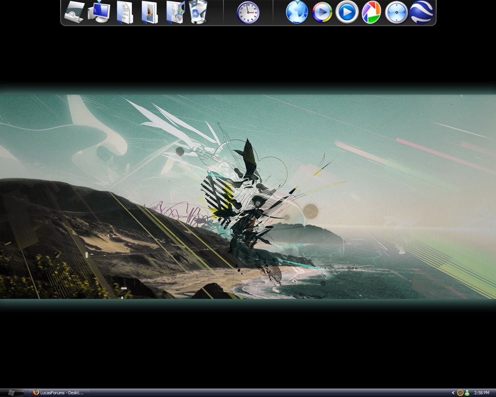This screenshot has height=397, width=496.
Task: Click the analog clock dock widget
Action: pyautogui.click(x=248, y=12)
